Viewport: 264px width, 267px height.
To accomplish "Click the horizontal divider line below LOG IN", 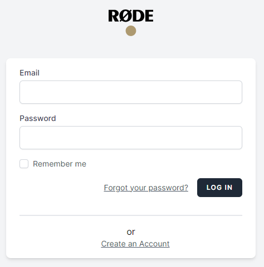I will (131, 215).
